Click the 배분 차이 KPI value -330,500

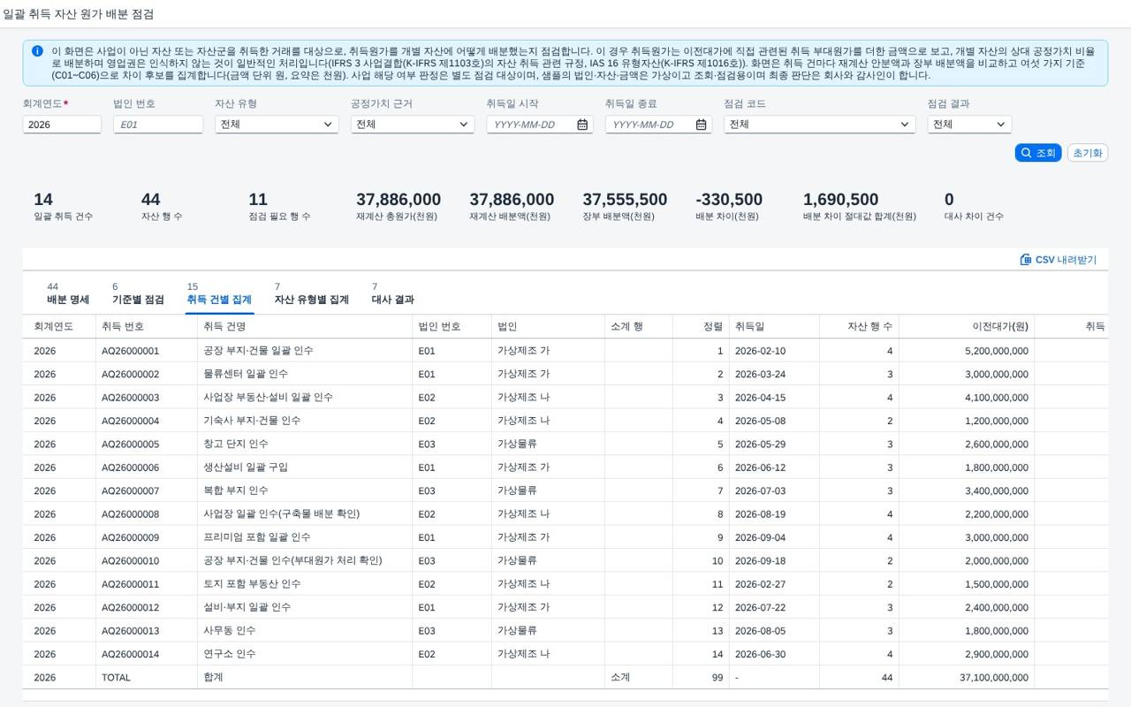pos(729,200)
